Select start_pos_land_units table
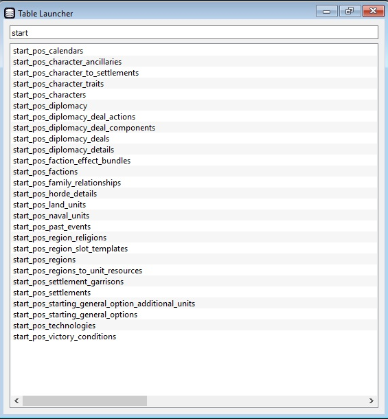The height and width of the screenshot is (419, 388). pos(194,205)
